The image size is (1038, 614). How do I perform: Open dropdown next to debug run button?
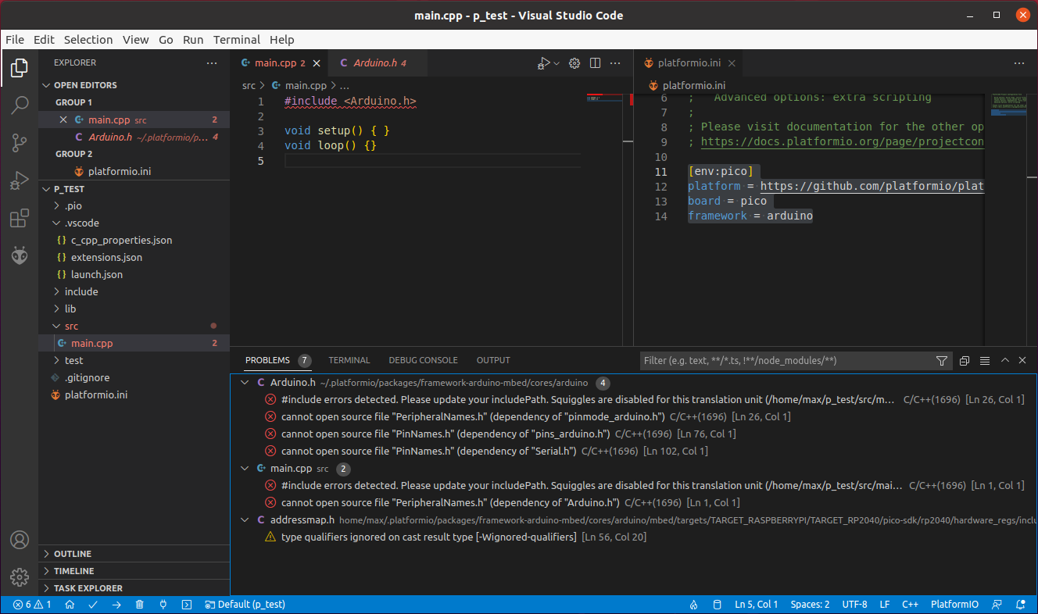[557, 63]
